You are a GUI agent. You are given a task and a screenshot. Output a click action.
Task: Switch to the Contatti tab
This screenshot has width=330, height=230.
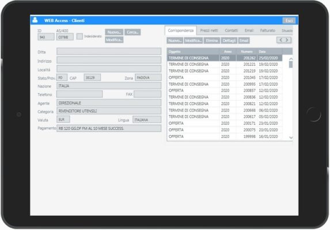point(232,30)
